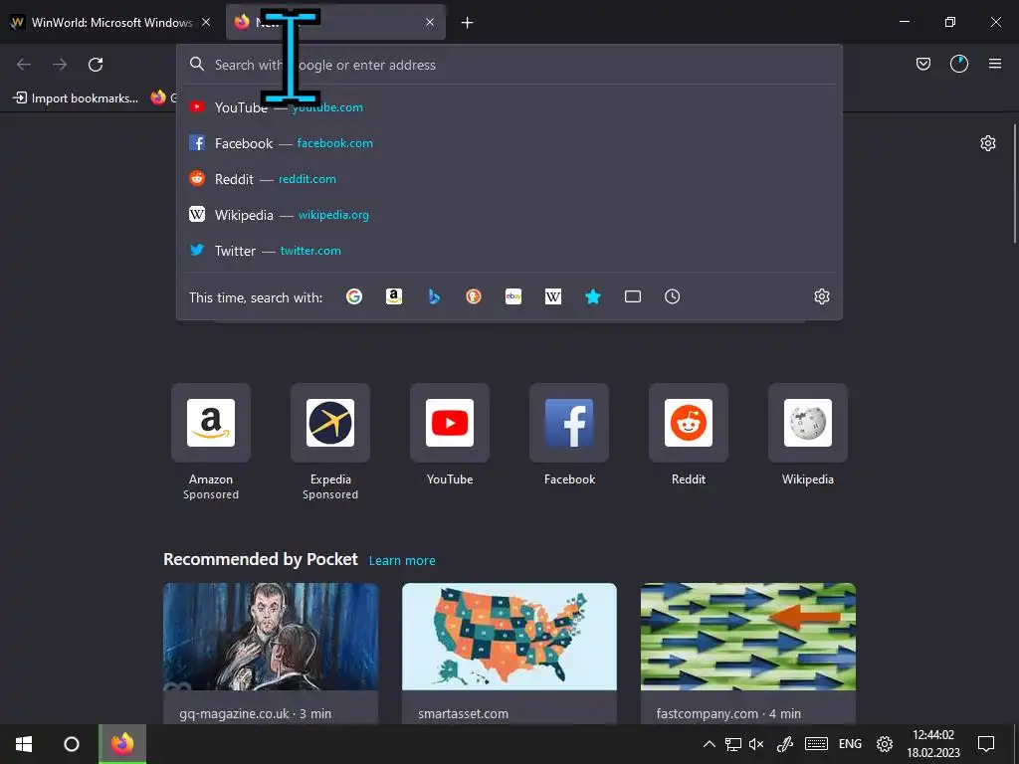Click the page vertical scrollbar
The image size is (1019, 764).
point(1014,184)
